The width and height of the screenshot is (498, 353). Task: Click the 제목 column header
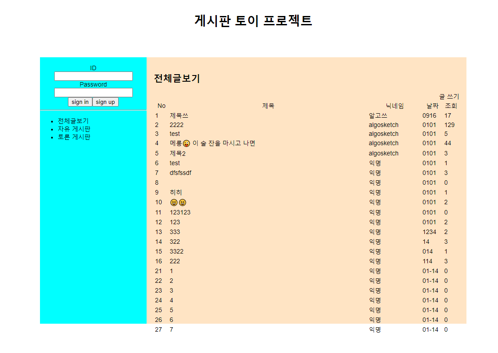[268, 106]
